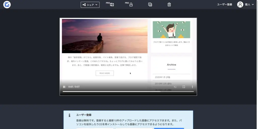Image resolution: width=258 pixels, height=129 pixels.
Task: Delete the capture with trash icon
Action: click(x=169, y=5)
